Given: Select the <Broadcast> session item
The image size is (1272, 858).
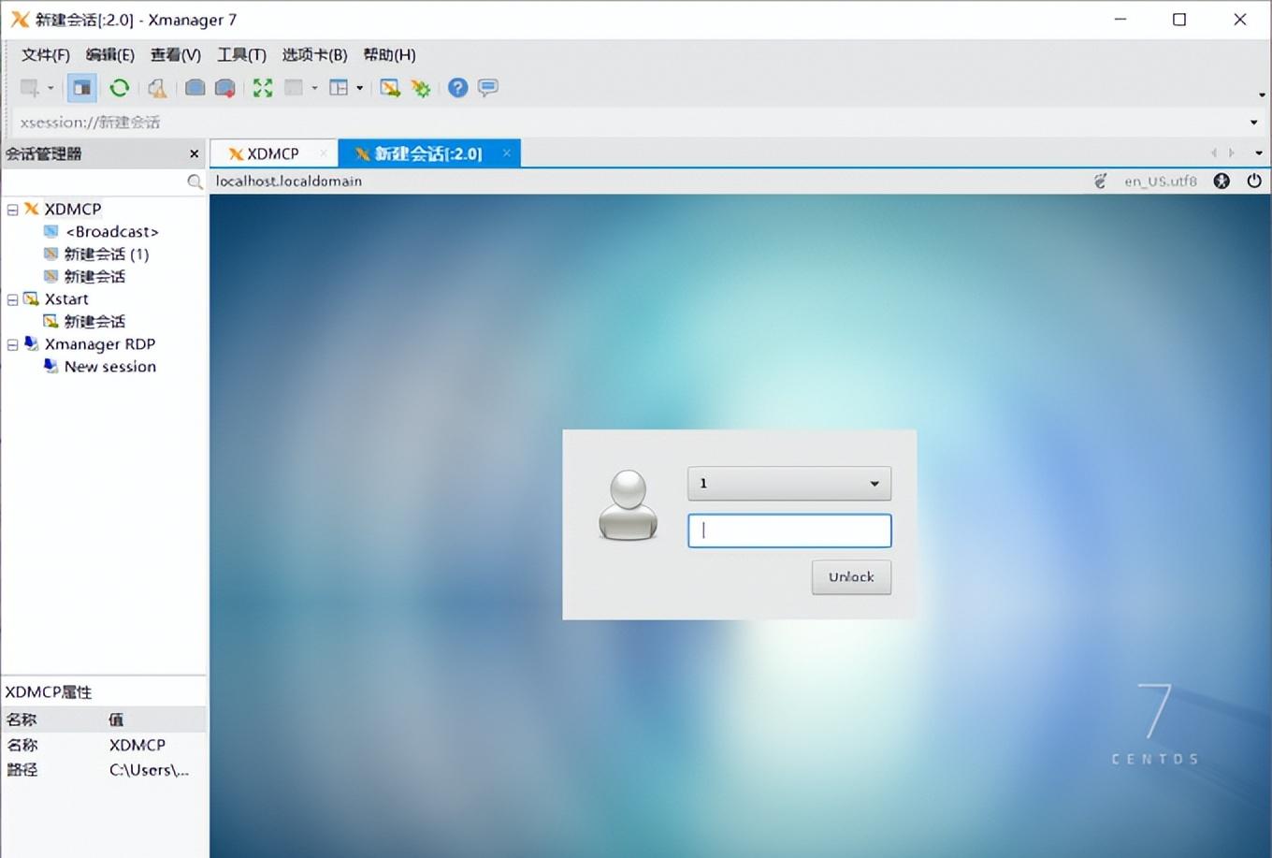Looking at the screenshot, I should tap(111, 232).
